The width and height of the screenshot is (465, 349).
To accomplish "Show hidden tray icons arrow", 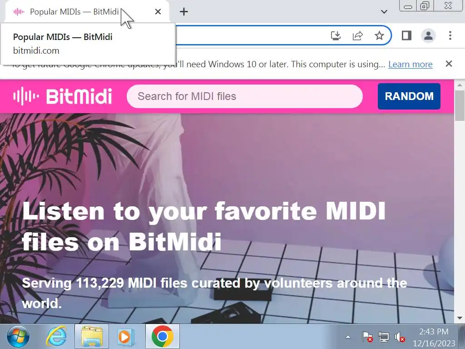I will pyautogui.click(x=348, y=337).
